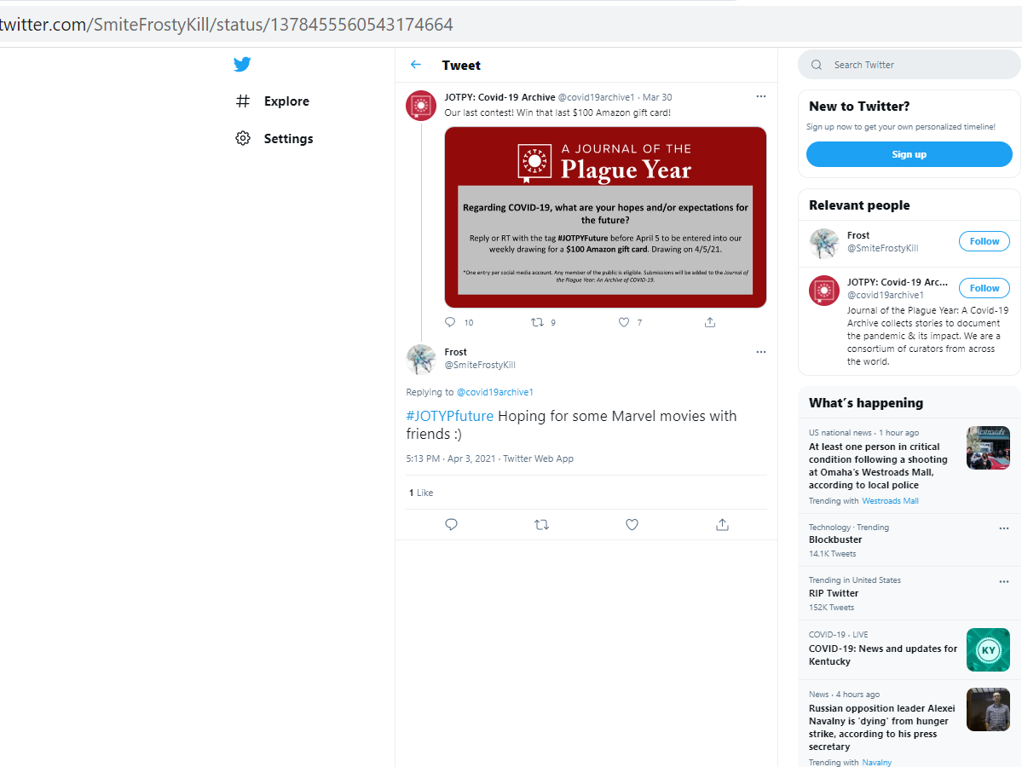Screen dimensions: 1022x767
Task: Share Frost's tweet via share icon
Action: (722, 525)
